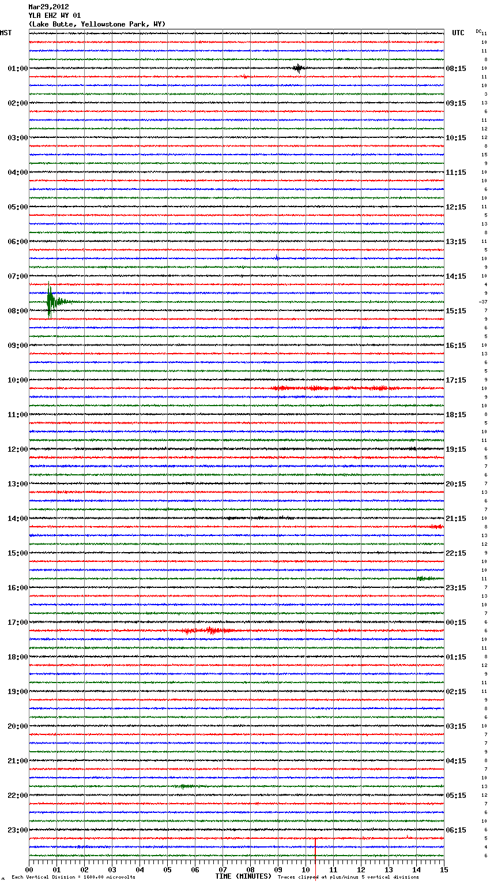Click the 06:15 UTC time label
The width and height of the screenshot is (490, 885).
point(456,830)
